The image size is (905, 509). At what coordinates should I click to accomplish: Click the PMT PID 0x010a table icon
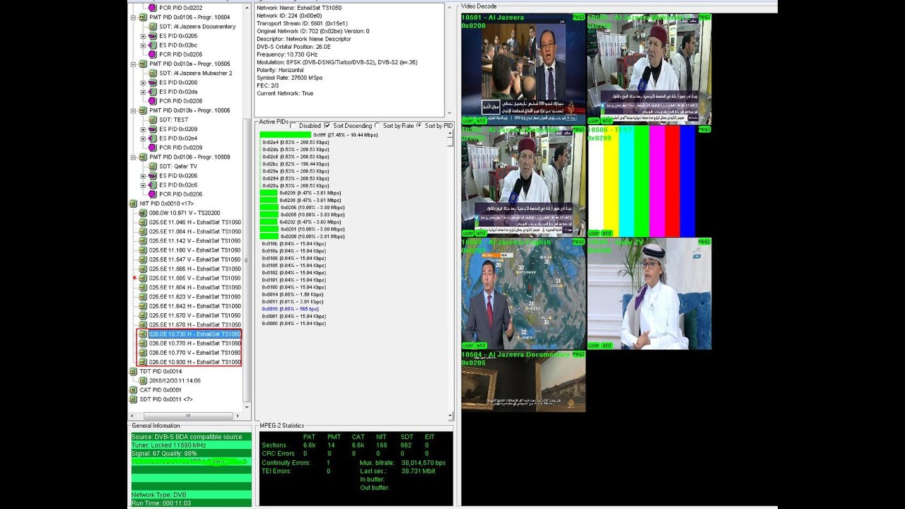pos(143,64)
